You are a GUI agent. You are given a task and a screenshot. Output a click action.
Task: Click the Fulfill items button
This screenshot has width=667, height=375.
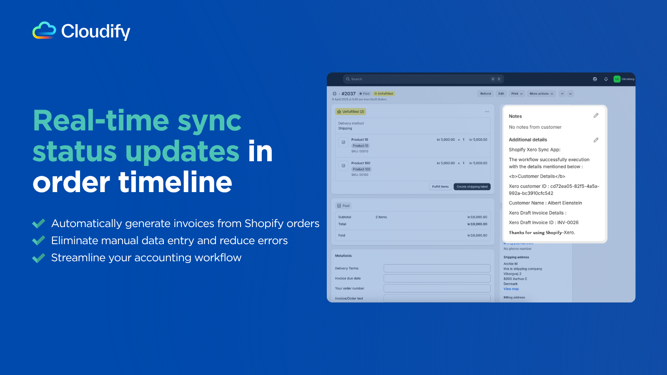pyautogui.click(x=440, y=187)
